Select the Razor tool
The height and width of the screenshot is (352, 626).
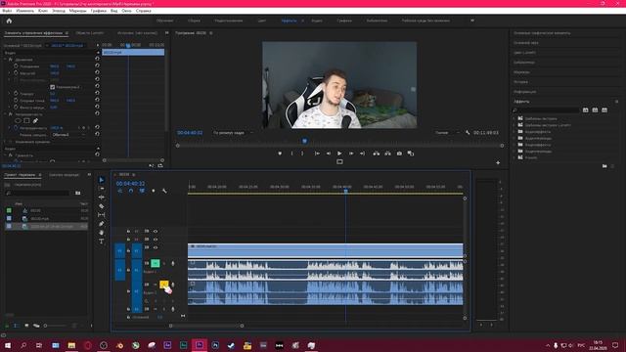102,206
